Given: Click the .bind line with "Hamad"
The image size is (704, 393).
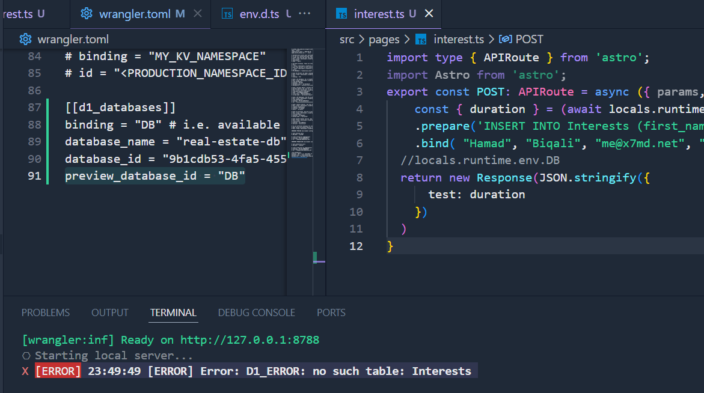Looking at the screenshot, I should point(559,144).
